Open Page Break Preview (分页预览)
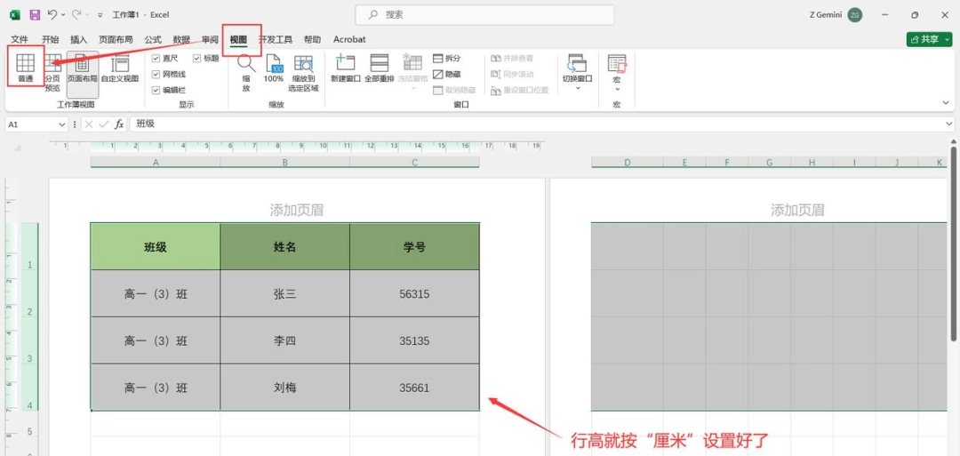This screenshot has height=456, width=960. coord(52,74)
